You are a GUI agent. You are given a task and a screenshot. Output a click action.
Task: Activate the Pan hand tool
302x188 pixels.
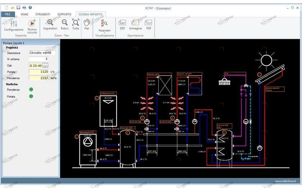click(87, 24)
